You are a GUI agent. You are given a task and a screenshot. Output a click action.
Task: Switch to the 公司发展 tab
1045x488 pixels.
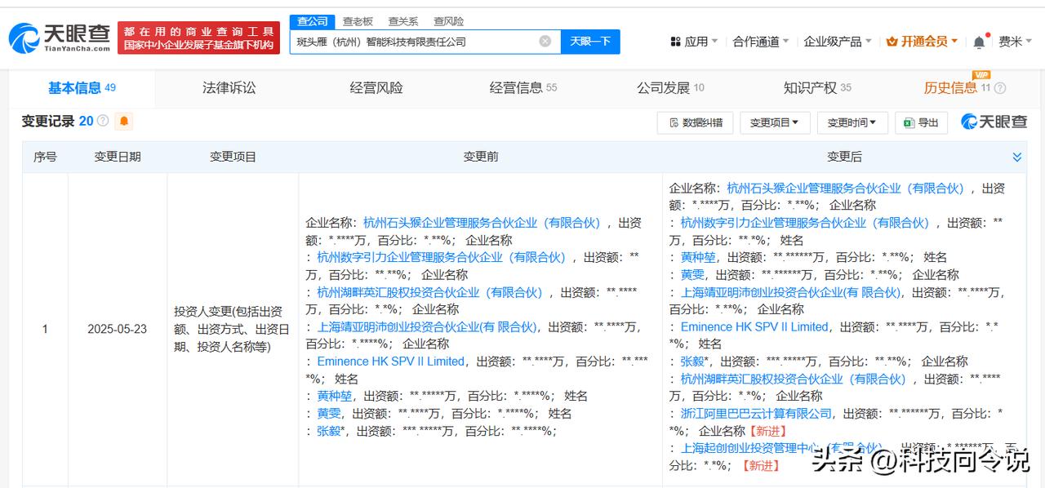pos(670,88)
